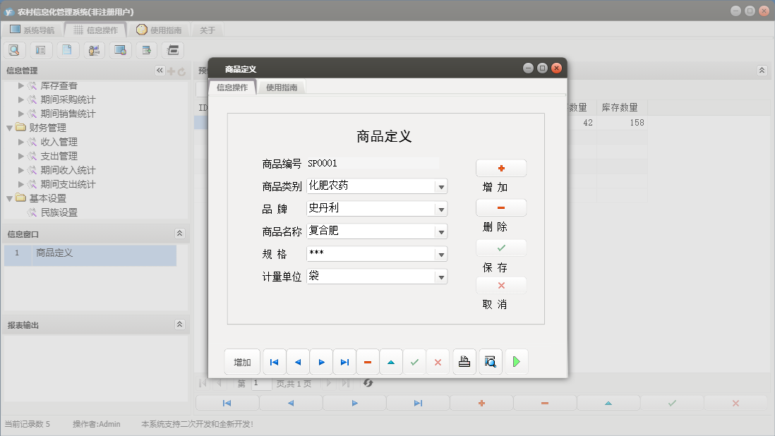The width and height of the screenshot is (775, 436).
Task: Open the 品牌 dropdown showing 史丹利
Action: (x=441, y=209)
